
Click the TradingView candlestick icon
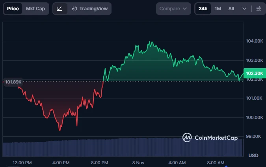(x=74, y=9)
